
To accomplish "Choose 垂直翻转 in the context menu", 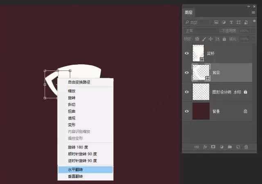I will click(x=86, y=176).
